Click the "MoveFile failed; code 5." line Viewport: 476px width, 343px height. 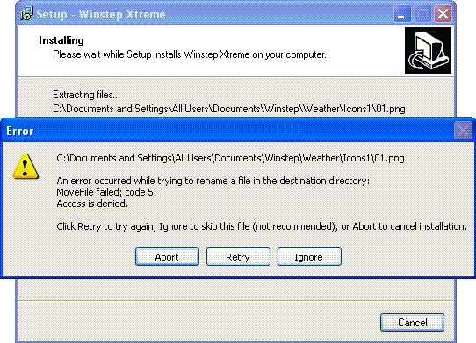pos(106,192)
